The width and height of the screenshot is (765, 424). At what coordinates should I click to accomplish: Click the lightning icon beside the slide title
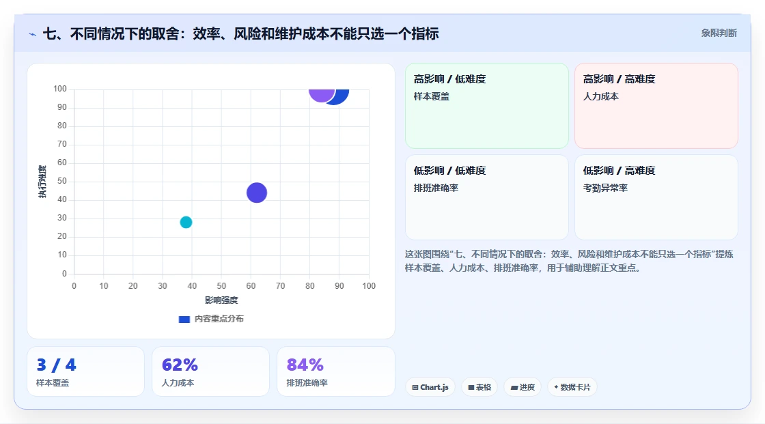[33, 34]
